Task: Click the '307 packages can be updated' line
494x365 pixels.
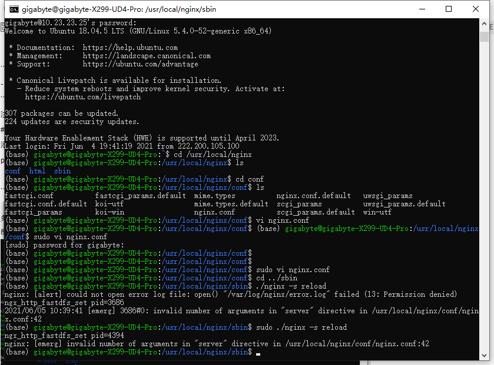Action: tap(61, 113)
